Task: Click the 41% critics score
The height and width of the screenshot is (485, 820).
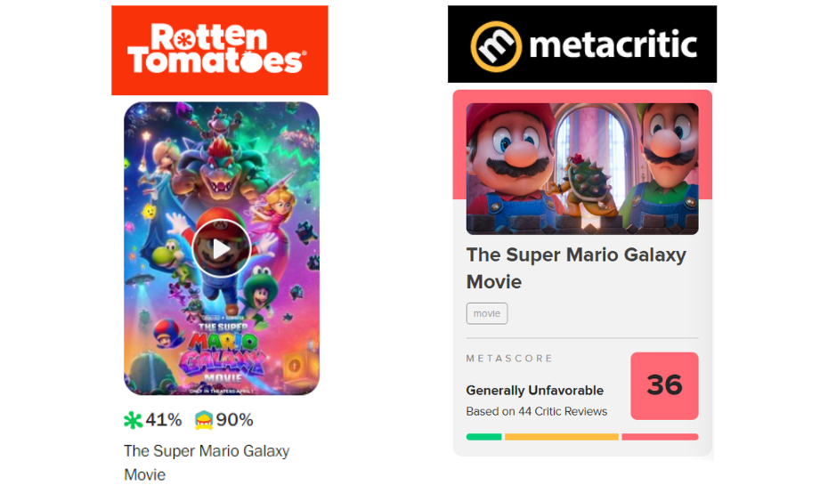Action: (164, 420)
